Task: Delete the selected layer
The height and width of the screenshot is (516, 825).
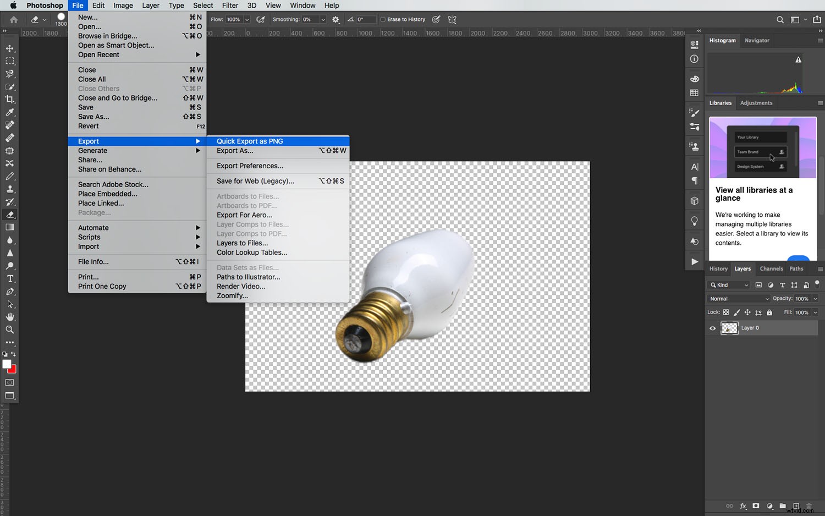Action: (809, 506)
